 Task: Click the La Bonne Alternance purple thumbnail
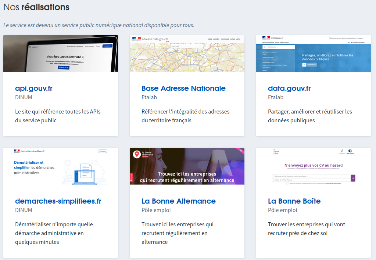(x=187, y=166)
